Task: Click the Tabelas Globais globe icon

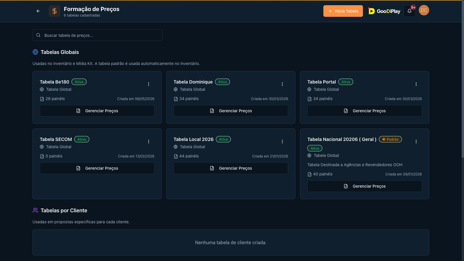Action: pyautogui.click(x=35, y=52)
